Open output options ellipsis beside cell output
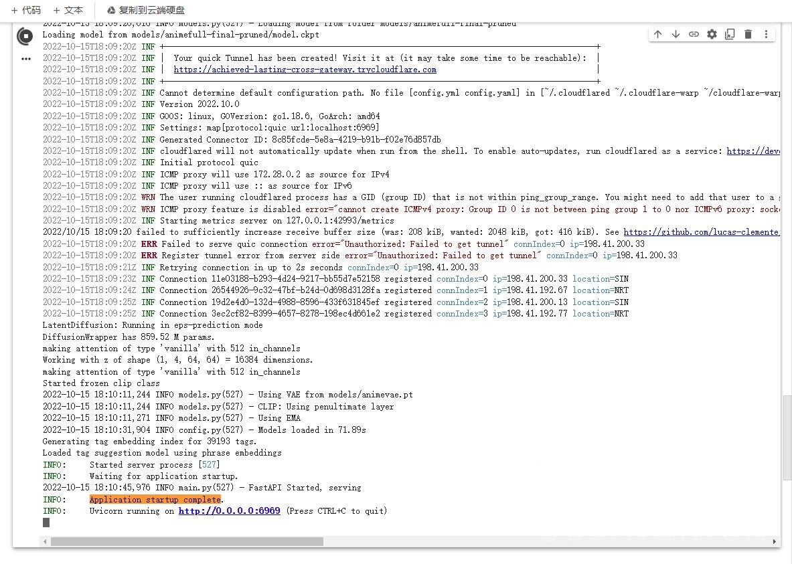The width and height of the screenshot is (792, 564). pos(25,59)
